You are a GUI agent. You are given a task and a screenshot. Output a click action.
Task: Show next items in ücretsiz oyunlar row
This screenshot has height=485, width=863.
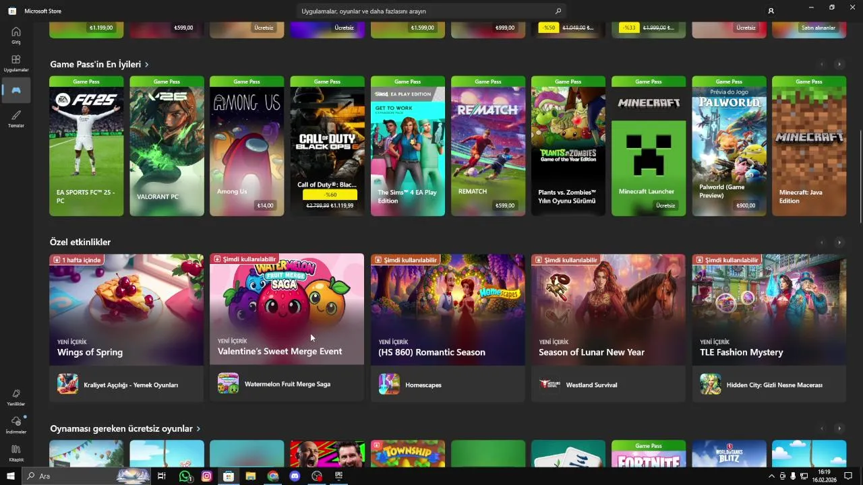[839, 428]
